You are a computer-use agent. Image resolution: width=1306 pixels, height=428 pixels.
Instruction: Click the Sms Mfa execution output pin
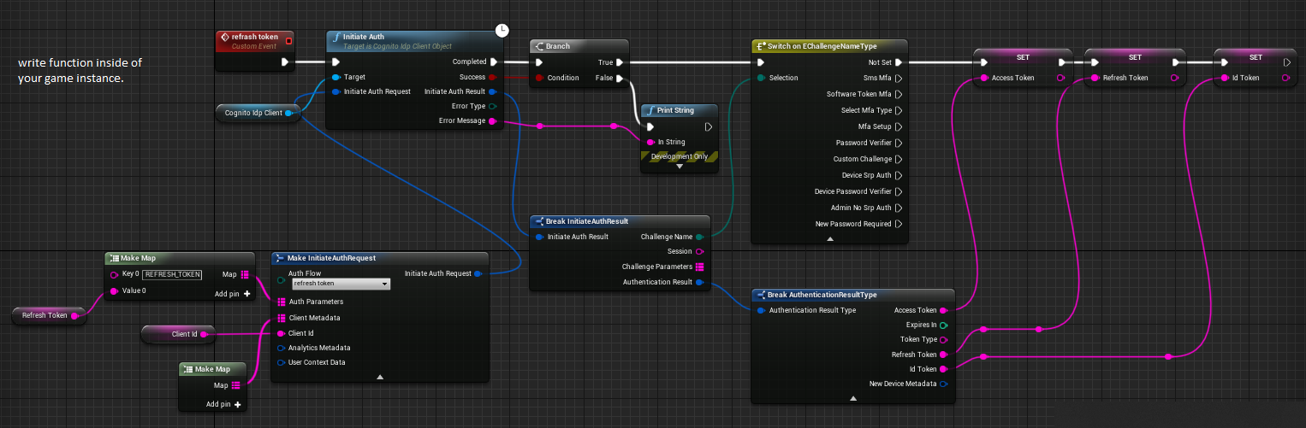click(898, 78)
